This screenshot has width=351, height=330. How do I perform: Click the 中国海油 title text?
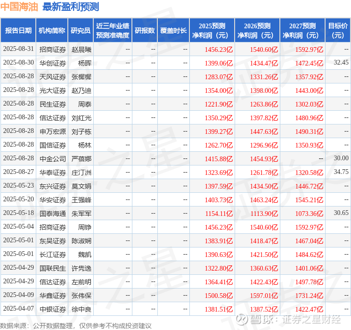point(19,7)
